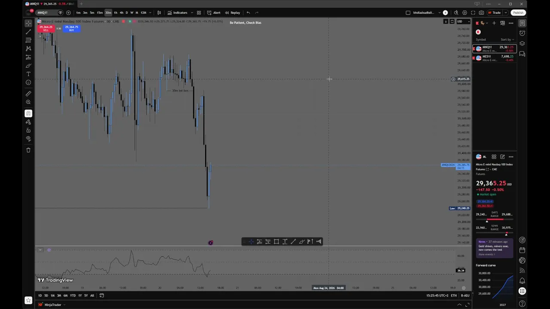Set chart range to All
The width and height of the screenshot is (550, 309).
coord(92,295)
